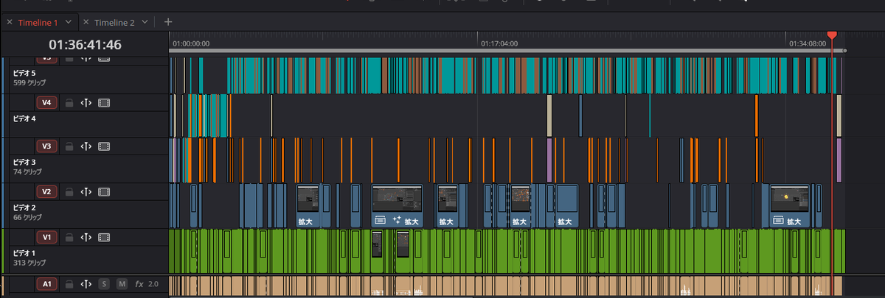Select the ビデオ 3 track name
The height and width of the screenshot is (298, 885).
click(24, 162)
